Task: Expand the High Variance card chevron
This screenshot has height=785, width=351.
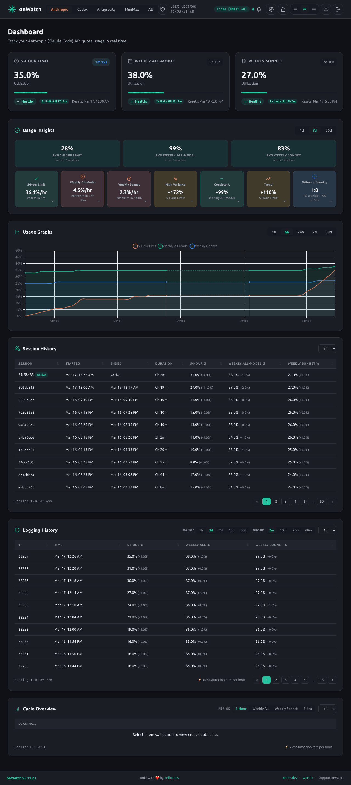Action: [192, 201]
